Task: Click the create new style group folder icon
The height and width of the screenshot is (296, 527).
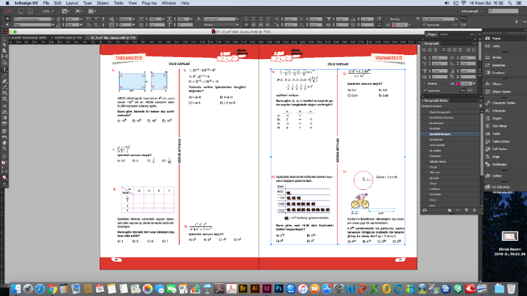Action: tap(449, 210)
